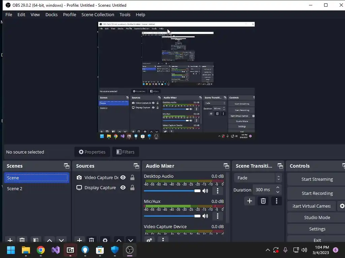This screenshot has width=345, height=258.
Task: Move scene up with the up arrow
Action: point(50,240)
